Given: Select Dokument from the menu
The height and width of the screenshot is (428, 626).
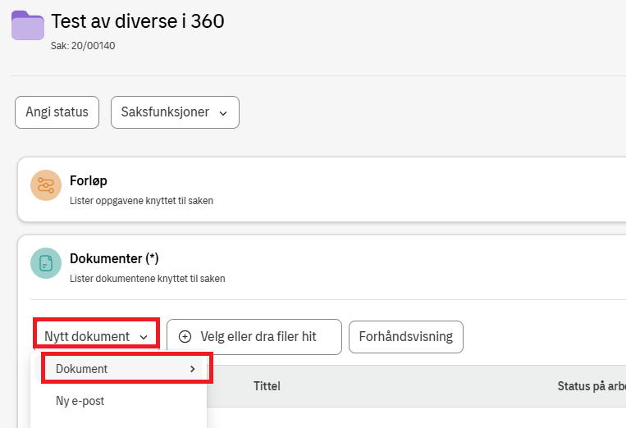Looking at the screenshot, I should point(82,369).
